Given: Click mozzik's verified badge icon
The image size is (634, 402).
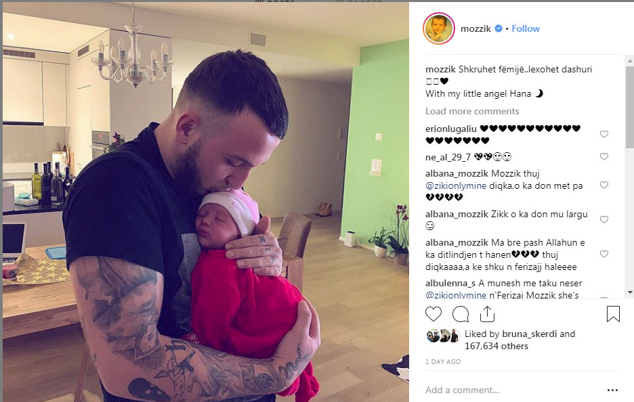Looking at the screenshot, I should click(x=499, y=28).
